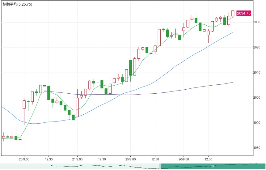Click the tall red candle reaching 2027
266x170 pixels.
(159, 38)
